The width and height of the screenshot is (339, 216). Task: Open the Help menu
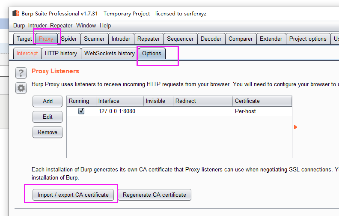point(105,26)
